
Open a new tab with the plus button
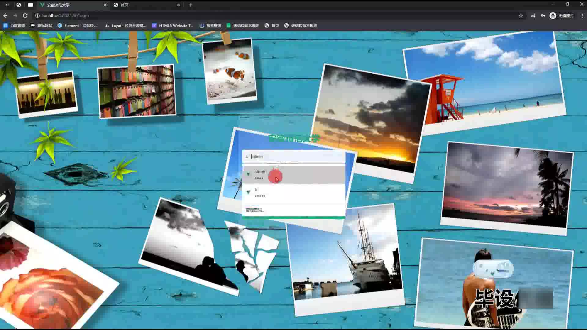(x=190, y=5)
